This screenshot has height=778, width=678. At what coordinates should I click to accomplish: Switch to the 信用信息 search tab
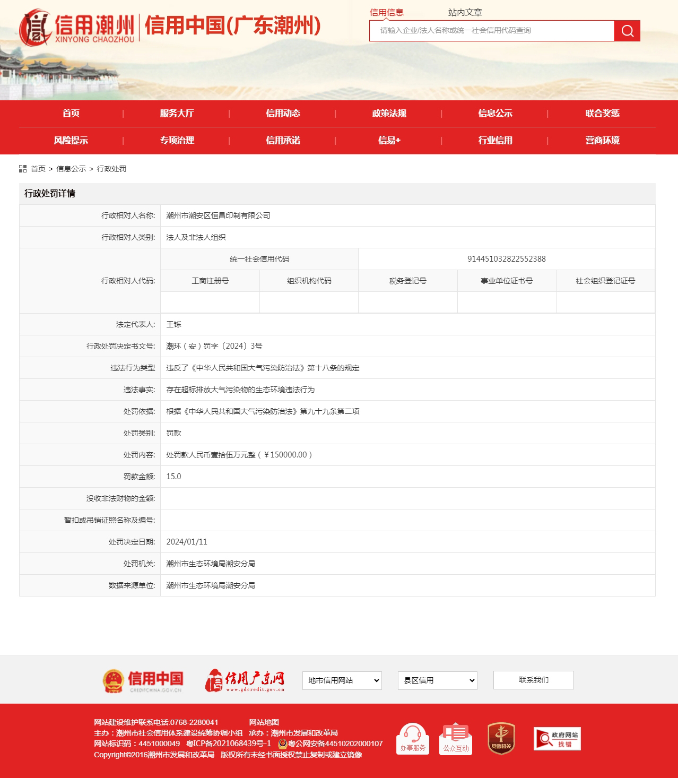pos(387,12)
